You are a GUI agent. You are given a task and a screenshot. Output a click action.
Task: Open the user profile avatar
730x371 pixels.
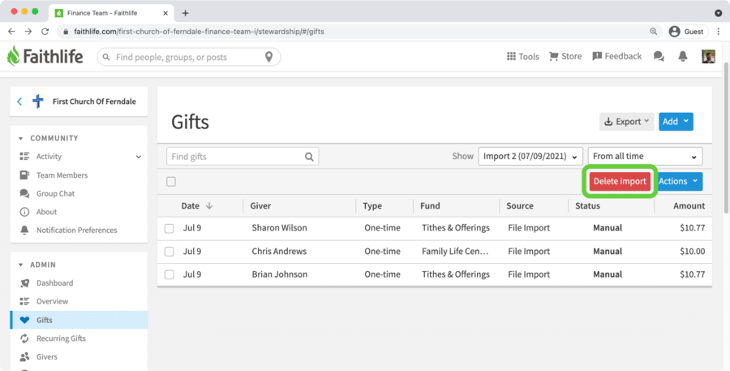(708, 56)
